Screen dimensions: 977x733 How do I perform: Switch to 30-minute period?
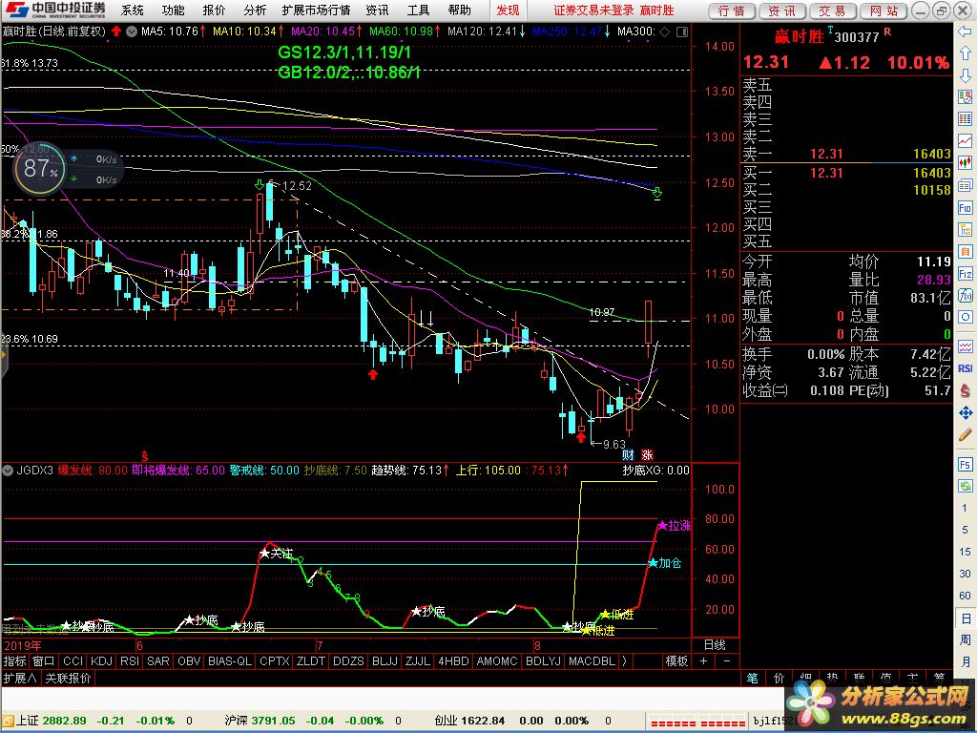[965, 574]
